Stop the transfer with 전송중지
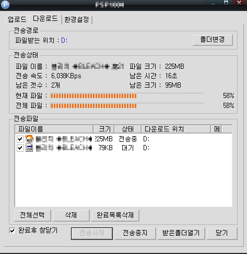Image resolution: width=247 pixels, height=254 pixels. coord(135,233)
